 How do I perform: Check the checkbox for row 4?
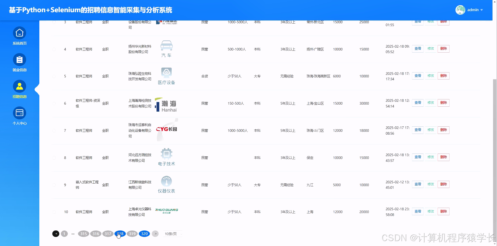point(54,49)
